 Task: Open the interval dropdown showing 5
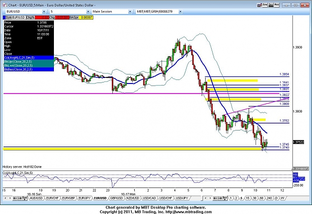point(88,11)
